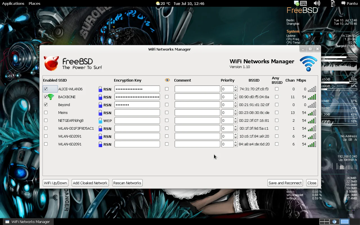The image size is (360, 225).
Task: Click the Comment field for BACKBONE
Action: 197,97
